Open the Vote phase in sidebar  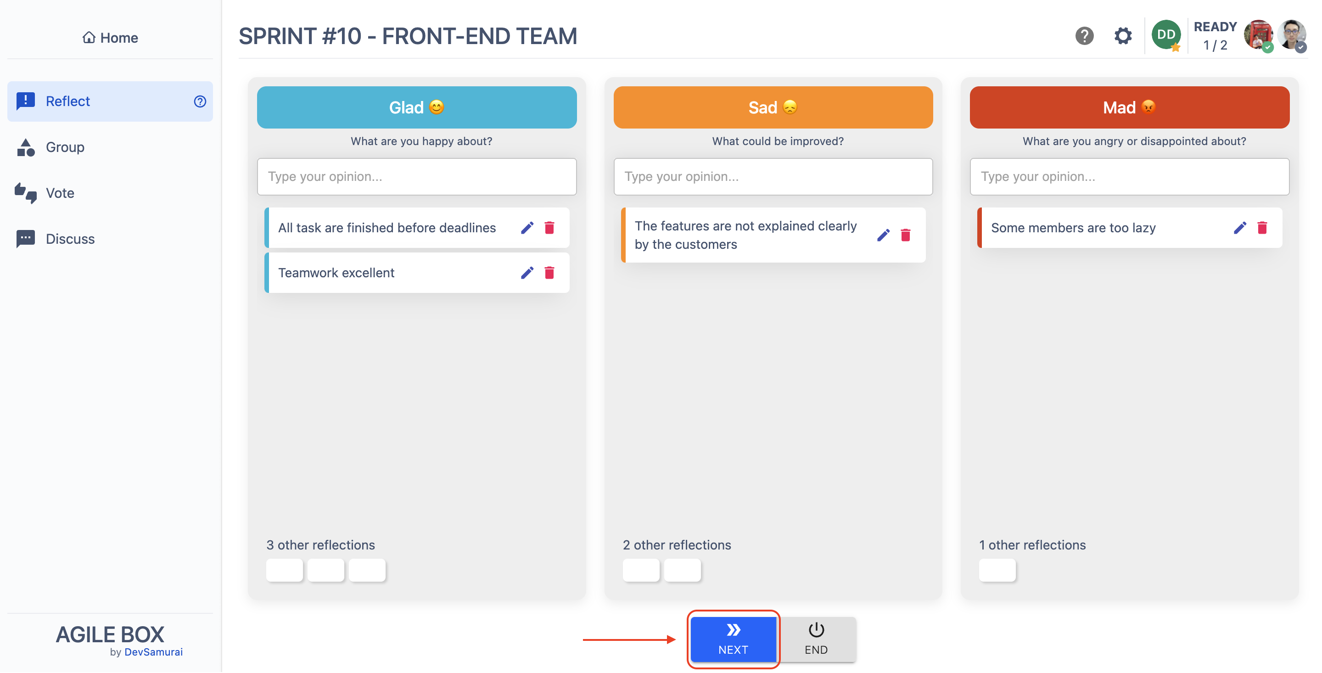coord(60,193)
